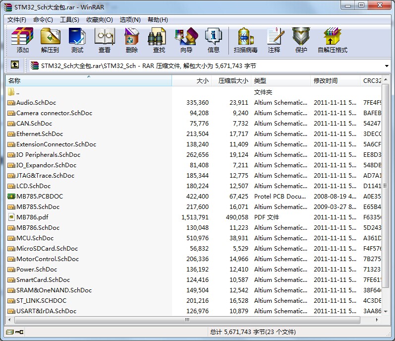The height and width of the screenshot is (341, 395).
Task: Click modified date 2008-08-19 cell
Action: (x=335, y=197)
